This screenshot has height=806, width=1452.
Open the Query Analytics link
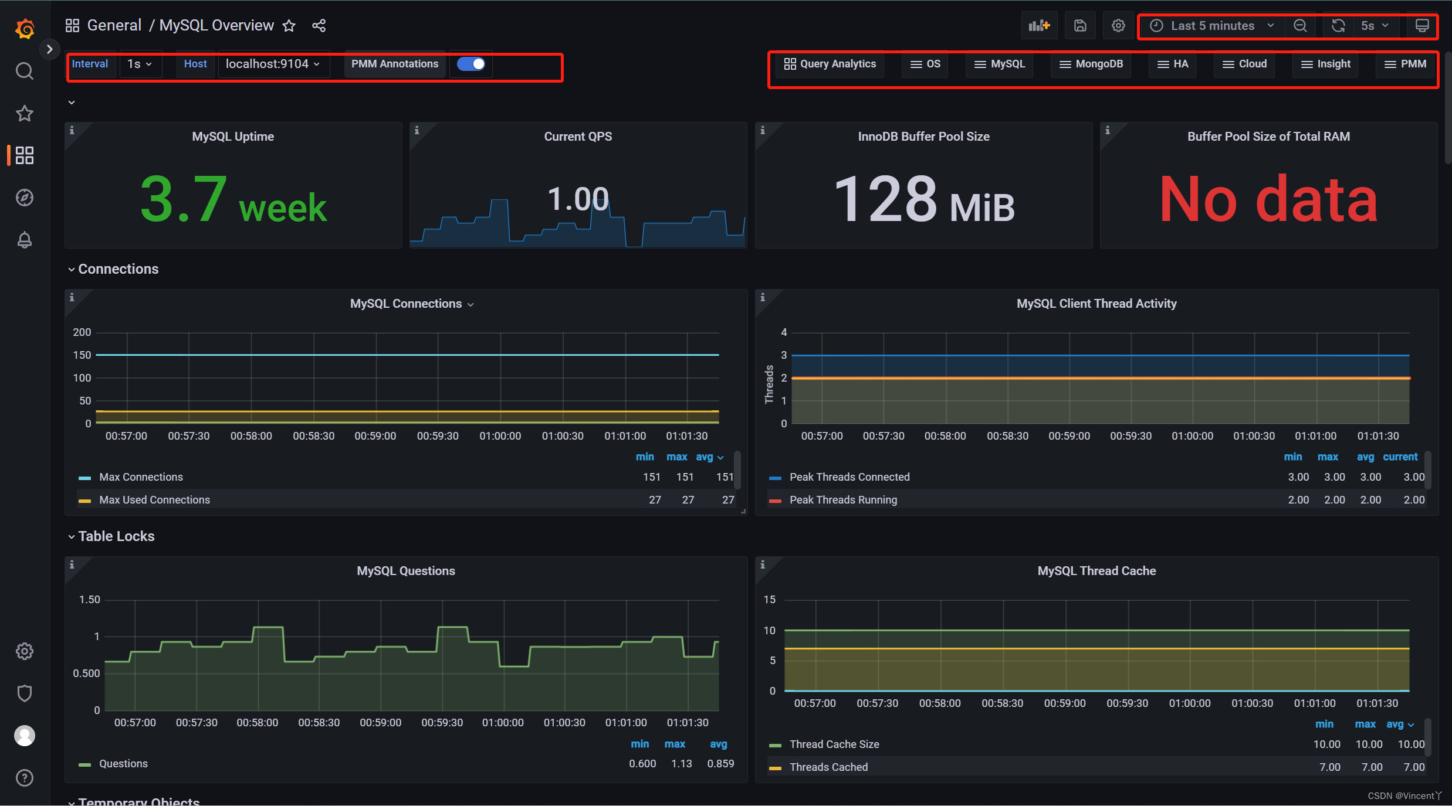830,64
